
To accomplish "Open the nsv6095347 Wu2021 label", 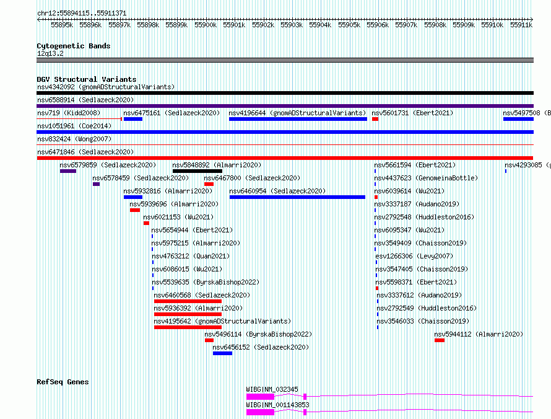I will tap(409, 230).
